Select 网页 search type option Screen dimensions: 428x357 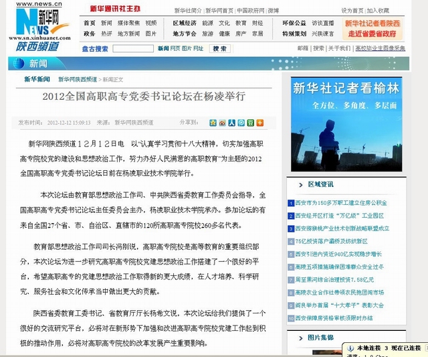[x=175, y=49]
